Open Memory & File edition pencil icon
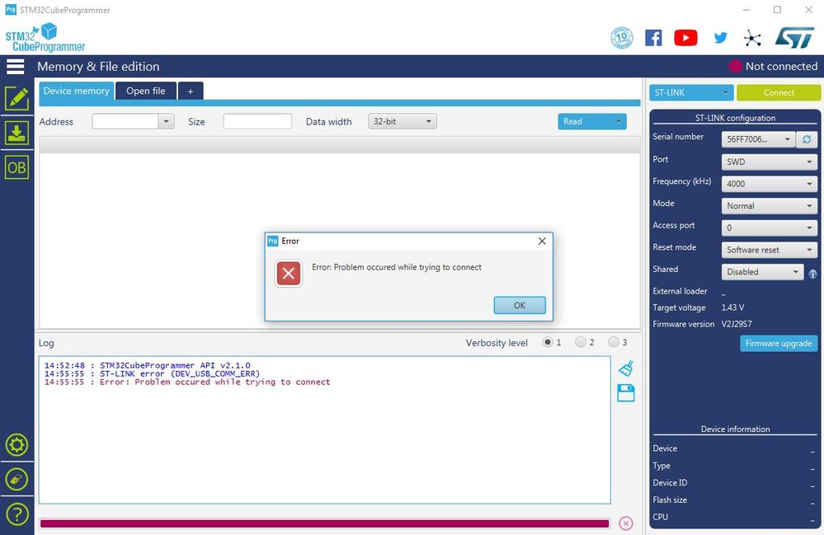824x535 pixels. [x=16, y=98]
